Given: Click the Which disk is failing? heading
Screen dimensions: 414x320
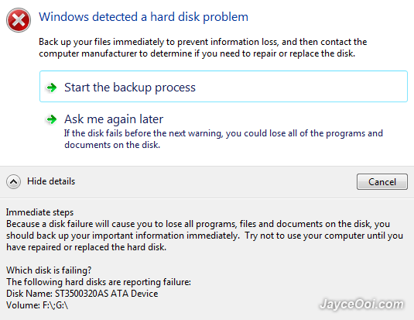Looking at the screenshot, I should click(49, 270).
